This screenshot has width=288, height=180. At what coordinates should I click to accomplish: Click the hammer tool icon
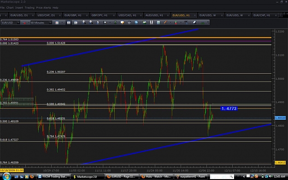point(186,23)
